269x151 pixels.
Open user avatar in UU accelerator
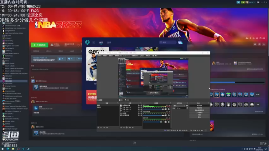[x=180, y=43]
